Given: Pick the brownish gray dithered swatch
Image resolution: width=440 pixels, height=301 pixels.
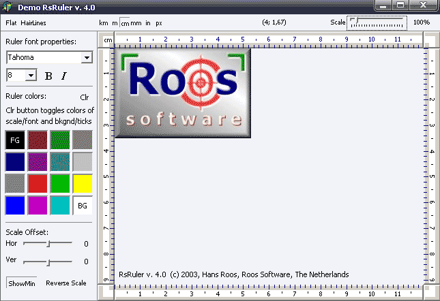Looking at the screenshot, I should click(83, 140).
